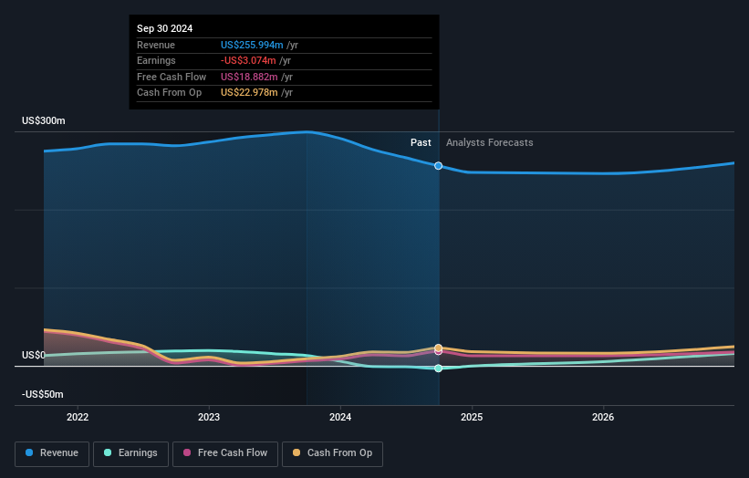Click the US$300m y-axis label
The image size is (749, 478).
click(44, 120)
